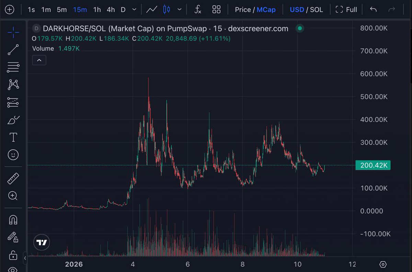Open the emoji sticker tool
412x272 pixels.
click(x=13, y=155)
